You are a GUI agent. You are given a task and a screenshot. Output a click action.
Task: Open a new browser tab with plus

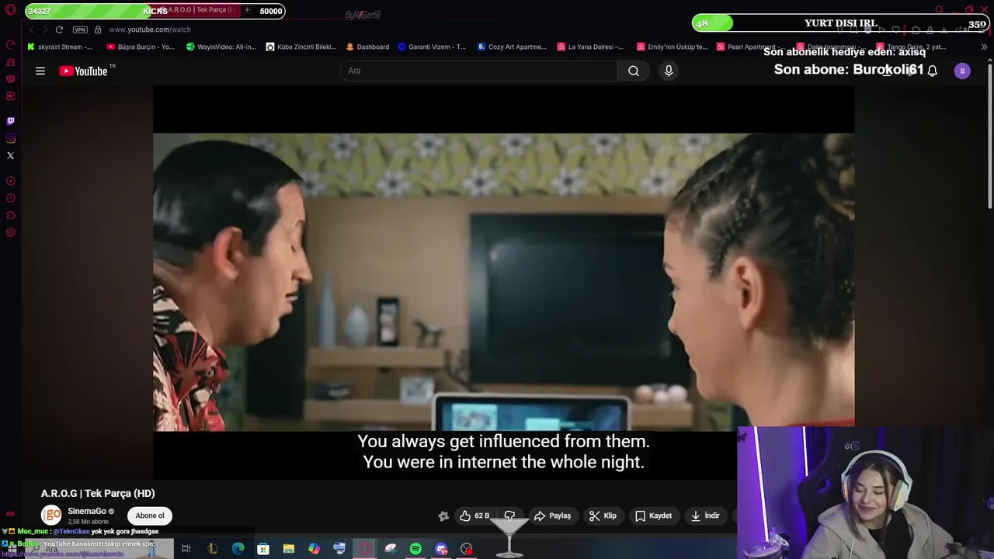coord(247,10)
